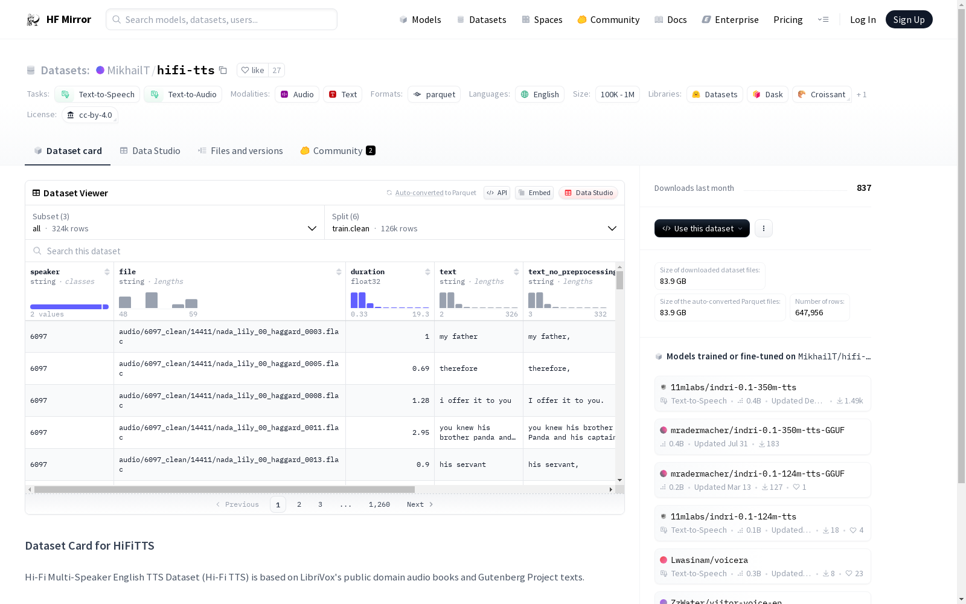
Task: Like the hifi-tts dataset
Action: (252, 70)
